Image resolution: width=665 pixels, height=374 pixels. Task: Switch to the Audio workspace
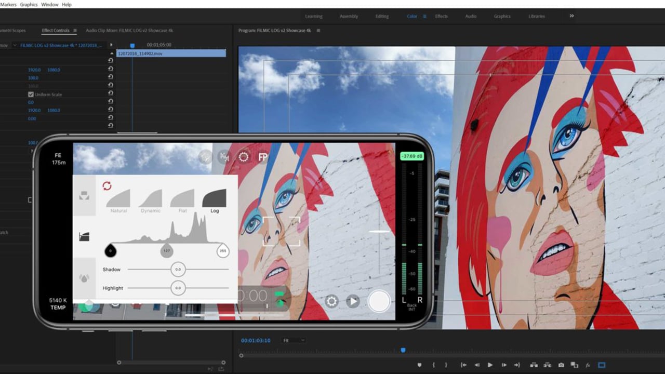click(471, 16)
